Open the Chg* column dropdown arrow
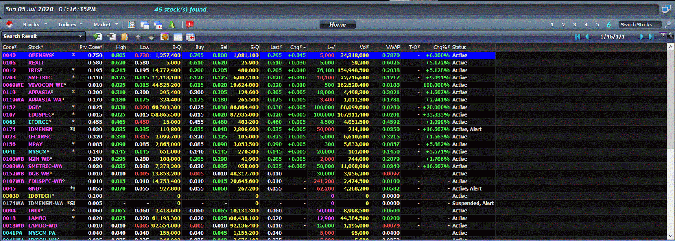 305,48
